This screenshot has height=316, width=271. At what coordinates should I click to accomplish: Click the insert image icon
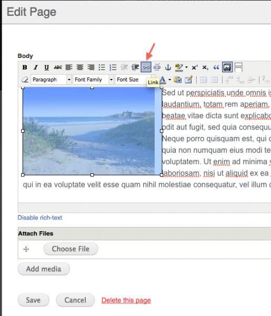point(227,67)
